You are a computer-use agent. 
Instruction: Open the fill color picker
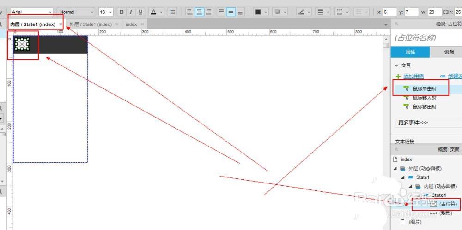[x=261, y=12]
